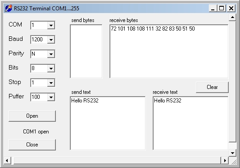240x168 pixels.
Task: Click in the receive bytes field
Action: click(169, 51)
